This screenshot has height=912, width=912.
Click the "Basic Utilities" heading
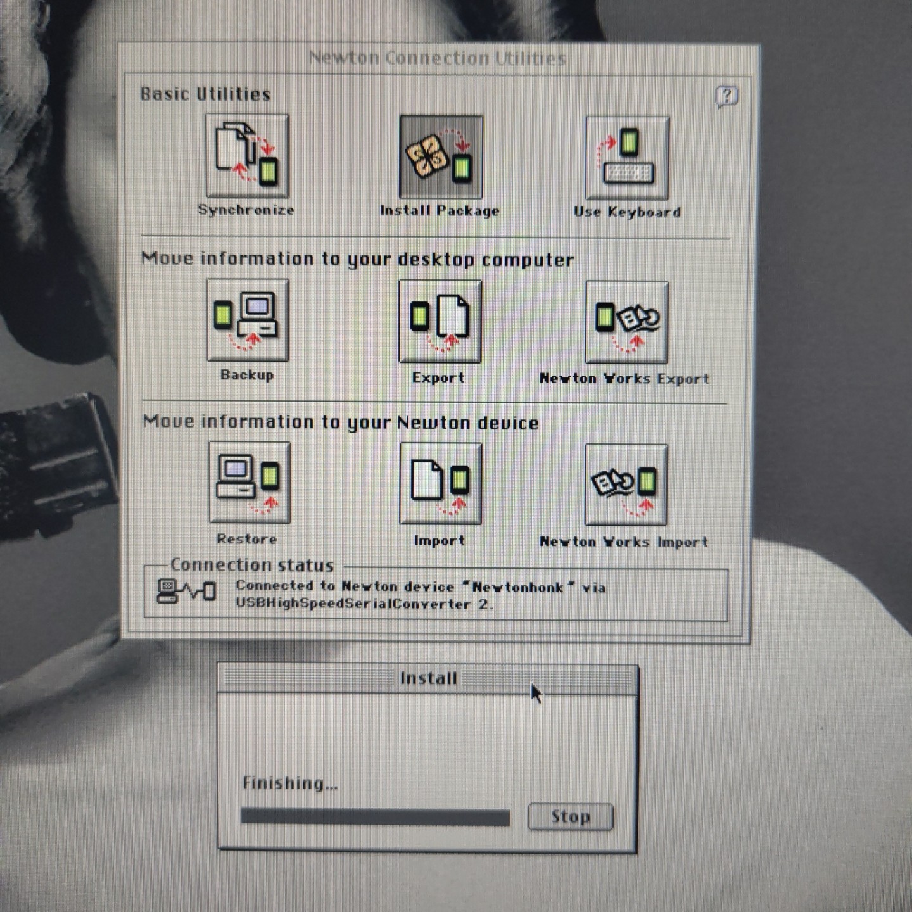(206, 94)
